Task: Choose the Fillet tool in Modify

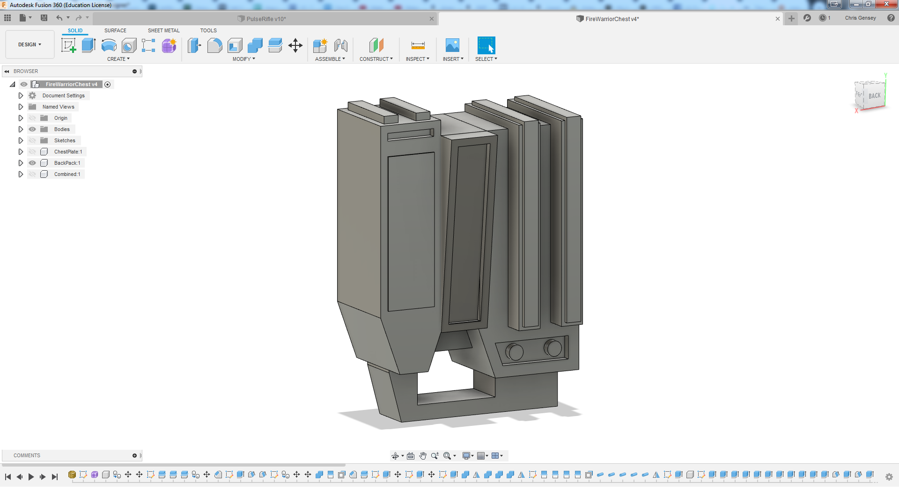Action: point(214,45)
